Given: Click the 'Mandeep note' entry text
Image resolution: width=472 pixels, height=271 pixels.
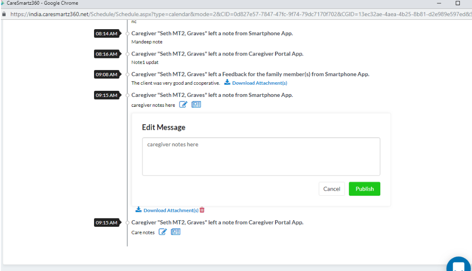Looking at the screenshot, I should point(147,42).
